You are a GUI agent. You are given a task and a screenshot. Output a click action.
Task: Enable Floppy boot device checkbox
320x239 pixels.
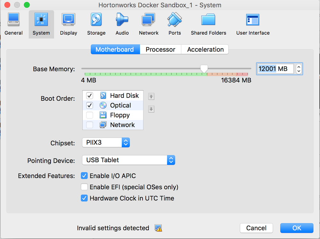click(90, 115)
